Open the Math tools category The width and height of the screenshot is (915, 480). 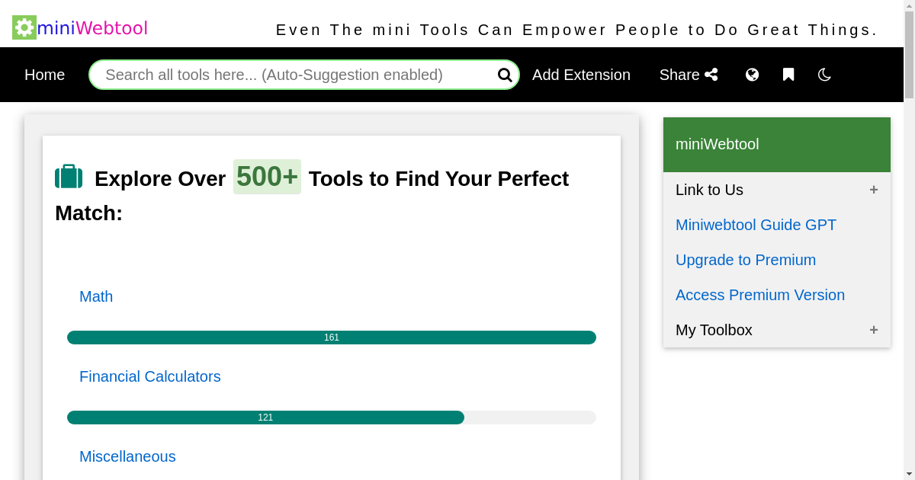(x=96, y=296)
